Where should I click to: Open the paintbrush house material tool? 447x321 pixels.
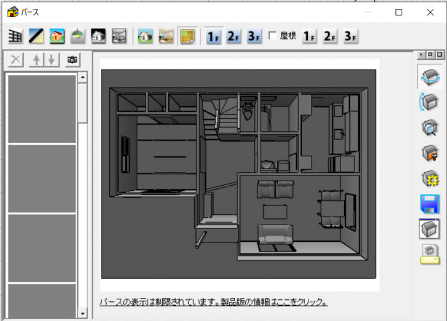[430, 153]
